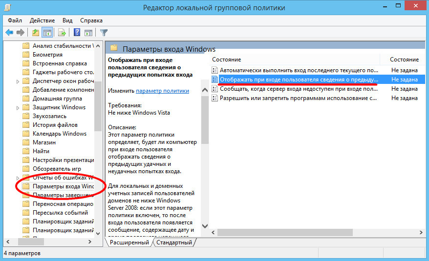Open the Справка menu

91,20
